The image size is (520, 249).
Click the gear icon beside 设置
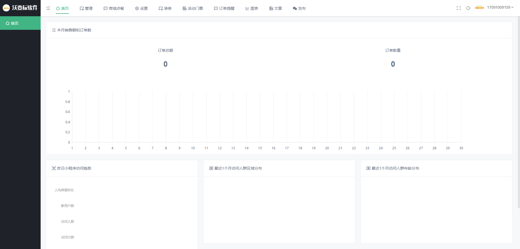(x=137, y=8)
